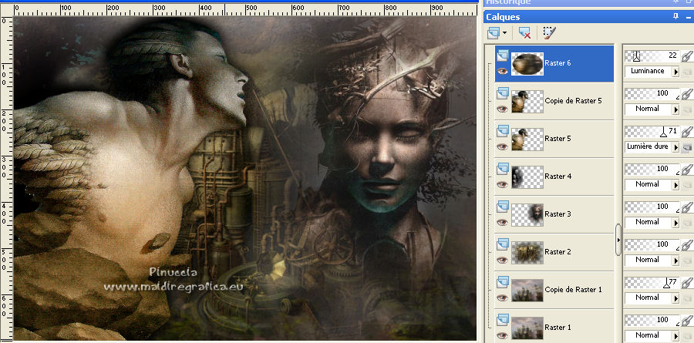Click the layer type icon of Copie de Raster 1
Screen dimensions: 694x343
click(502, 282)
